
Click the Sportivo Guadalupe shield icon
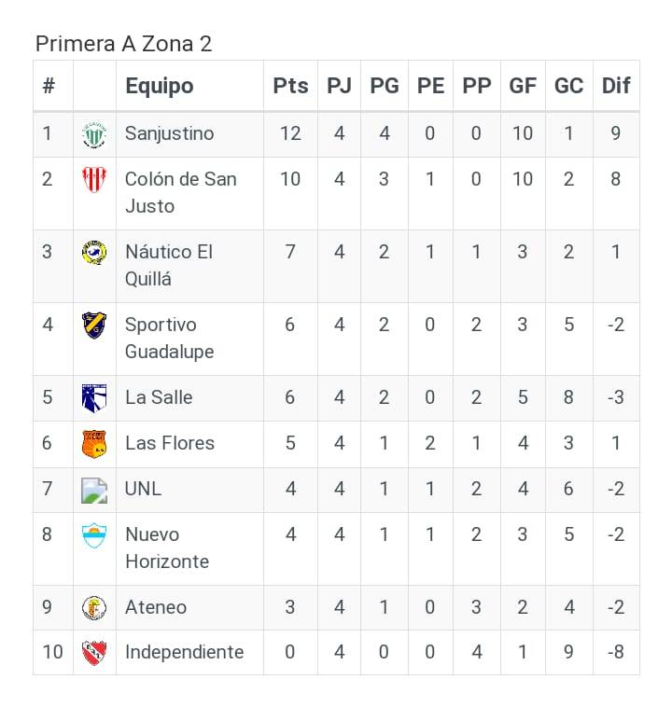94,325
